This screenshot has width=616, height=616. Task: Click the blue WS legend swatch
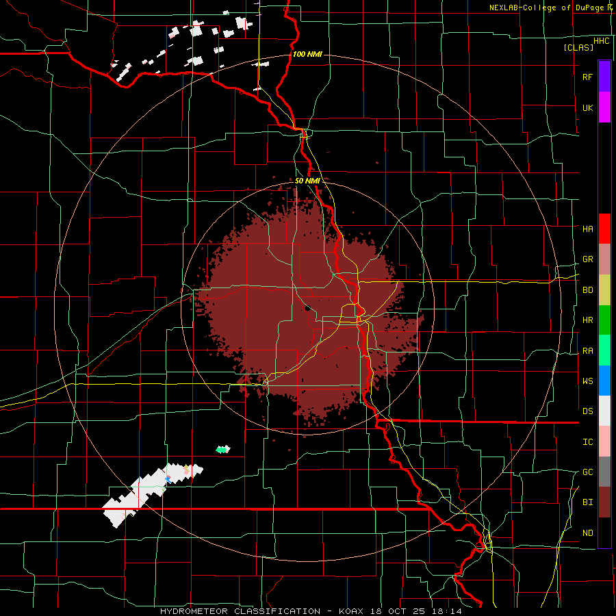click(x=604, y=381)
